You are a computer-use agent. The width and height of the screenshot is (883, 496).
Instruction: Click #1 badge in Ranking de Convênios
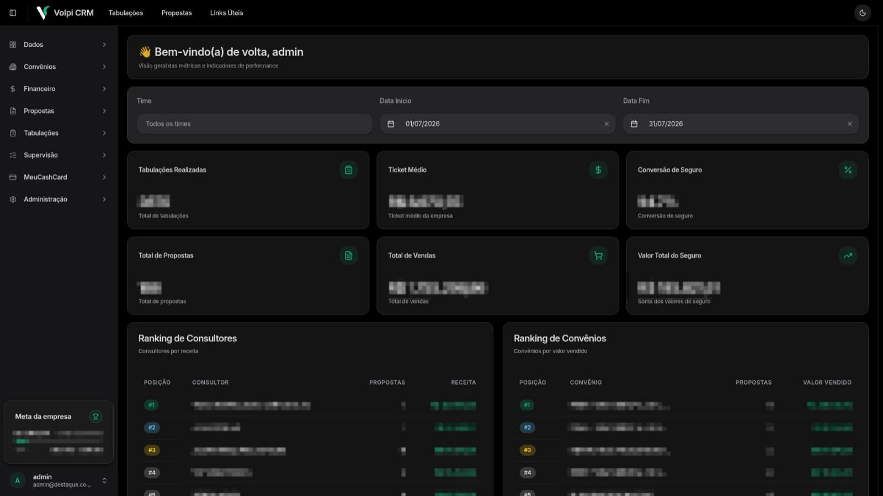(527, 405)
